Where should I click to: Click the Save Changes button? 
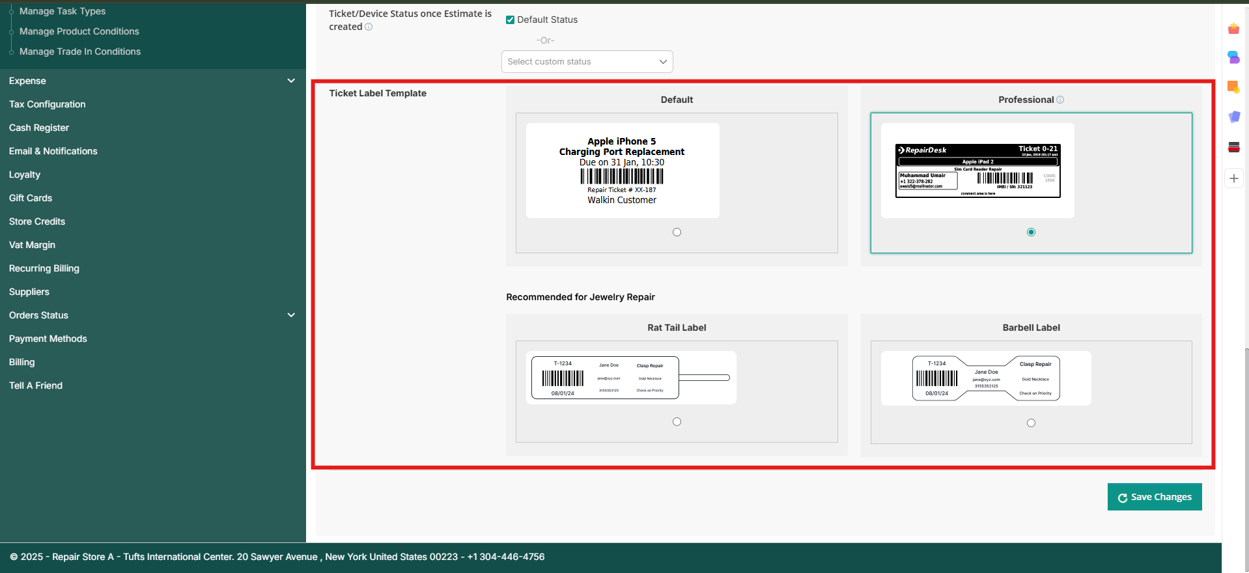point(1155,497)
